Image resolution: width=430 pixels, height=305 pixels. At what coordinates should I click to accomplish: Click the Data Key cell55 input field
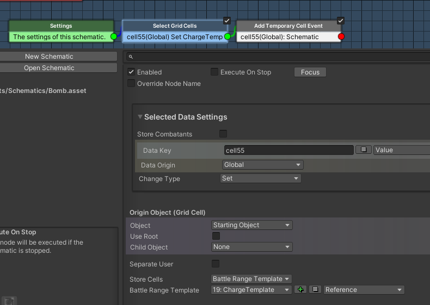(x=289, y=150)
